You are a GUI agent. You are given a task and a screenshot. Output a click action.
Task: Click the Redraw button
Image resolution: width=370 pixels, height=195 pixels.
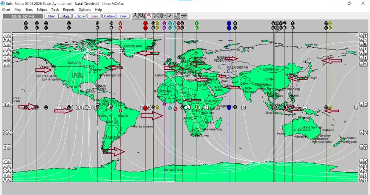[x=109, y=16]
